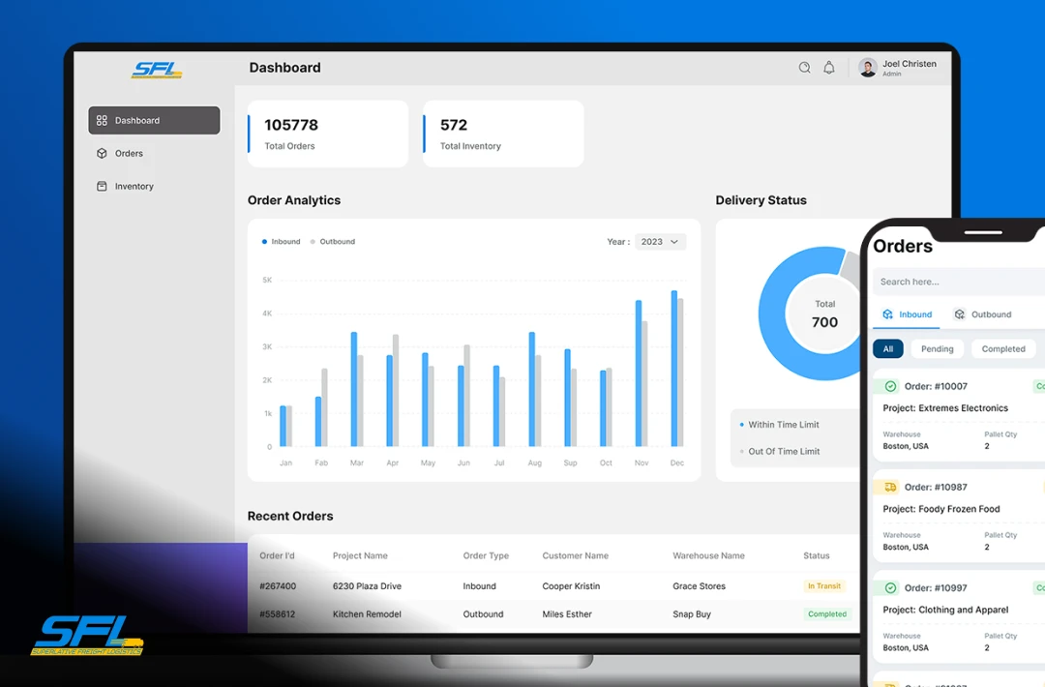Click the SFL Superlative Freight Logistics logo

87,635
